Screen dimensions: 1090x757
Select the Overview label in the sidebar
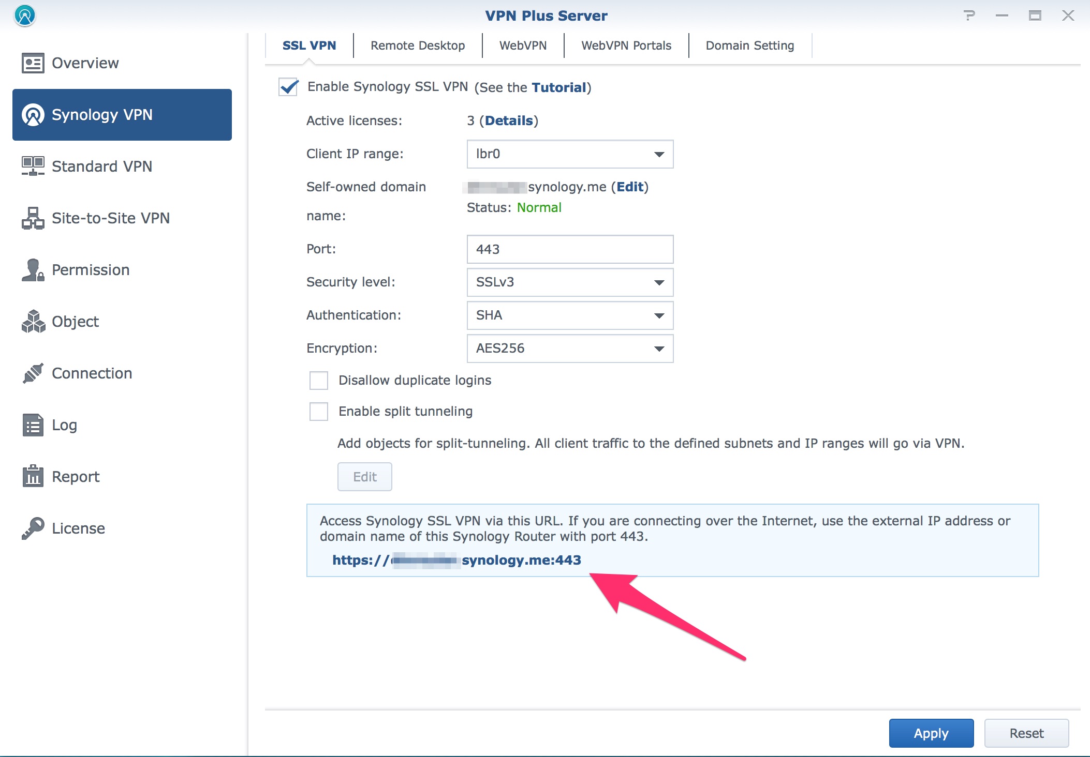point(85,63)
